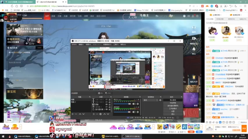Open transition properties gear icon
248x139 pixels.
click(x=160, y=100)
